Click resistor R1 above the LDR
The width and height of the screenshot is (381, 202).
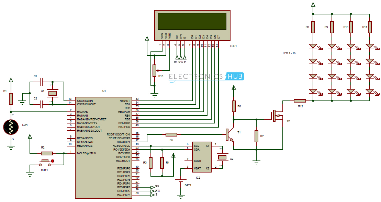[x=11, y=99]
